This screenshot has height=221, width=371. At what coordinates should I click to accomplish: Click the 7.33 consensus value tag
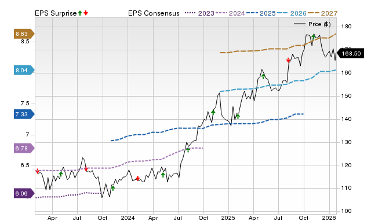point(24,115)
